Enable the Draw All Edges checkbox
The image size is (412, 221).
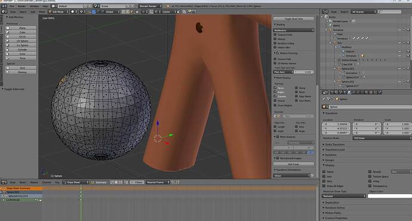click(324, 186)
